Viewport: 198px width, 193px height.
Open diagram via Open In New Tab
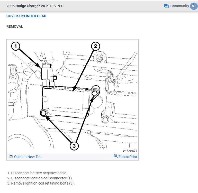pos(28,157)
